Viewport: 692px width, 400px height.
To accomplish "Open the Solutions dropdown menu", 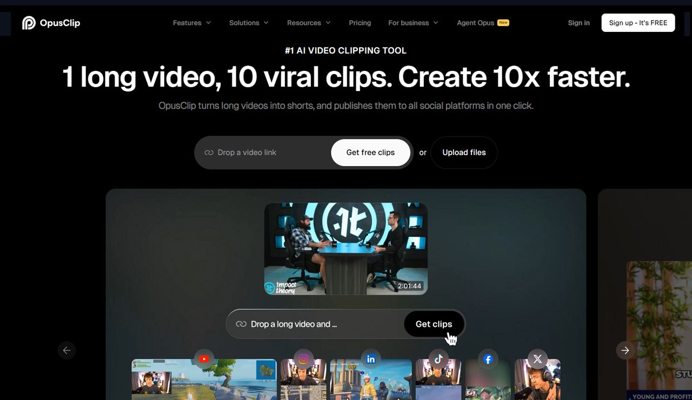I will pos(249,23).
